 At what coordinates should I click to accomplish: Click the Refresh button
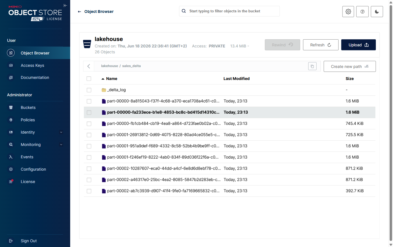click(321, 45)
